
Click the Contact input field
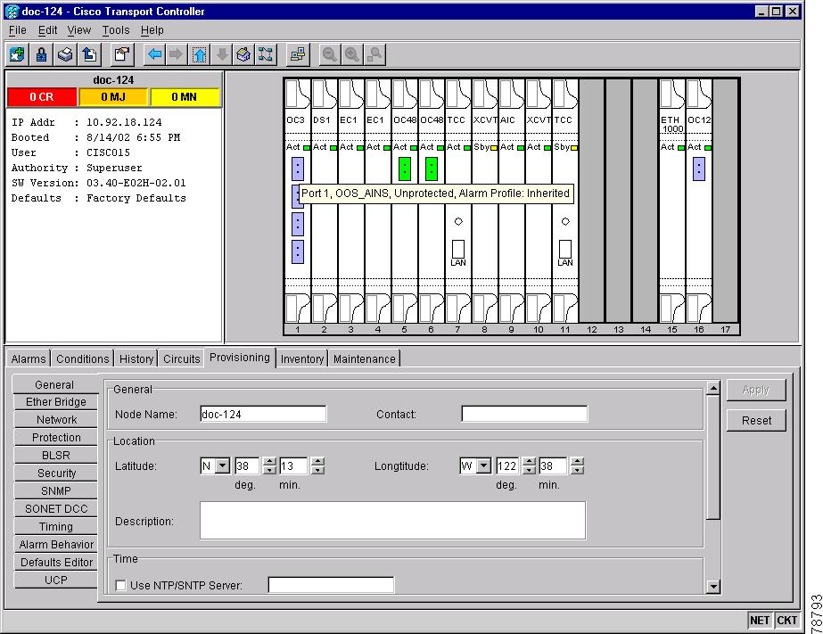pyautogui.click(x=524, y=414)
